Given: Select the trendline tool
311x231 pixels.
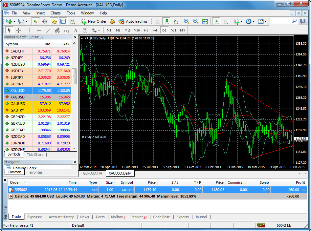Looking at the screenshot, I should (x=48, y=30).
